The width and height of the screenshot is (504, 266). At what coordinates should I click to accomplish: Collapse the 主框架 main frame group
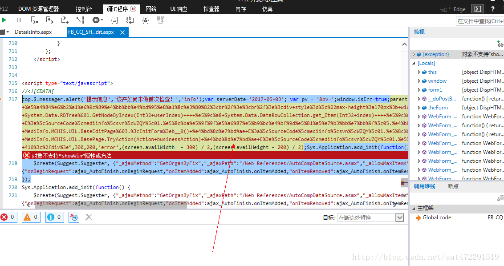(414, 209)
